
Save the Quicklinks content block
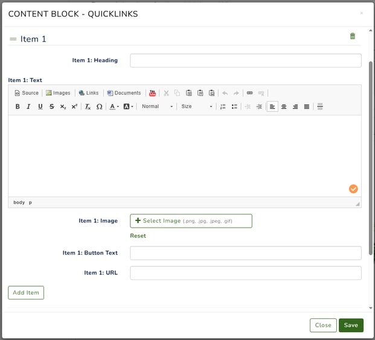(351, 325)
